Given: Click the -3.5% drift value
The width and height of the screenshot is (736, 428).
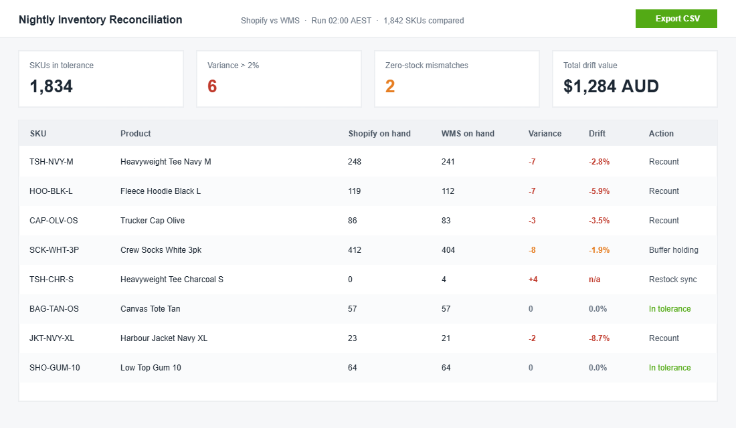Looking at the screenshot, I should pyautogui.click(x=599, y=221).
